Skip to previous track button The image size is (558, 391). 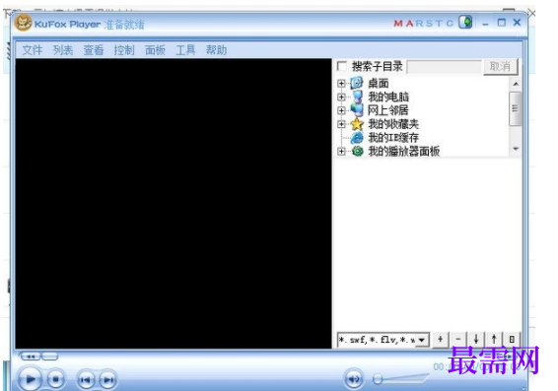pos(86,380)
